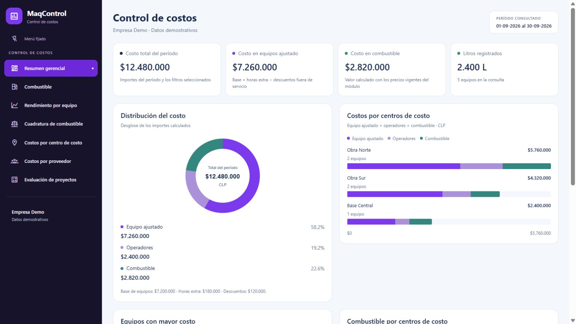This screenshot has width=576, height=324.
Task: Click the page vertical scrollbar
Action: pyautogui.click(x=573, y=97)
